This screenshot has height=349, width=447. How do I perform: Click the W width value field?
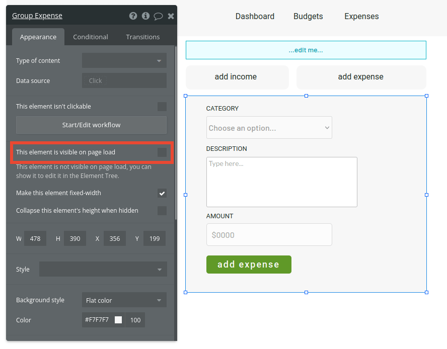(x=35, y=238)
